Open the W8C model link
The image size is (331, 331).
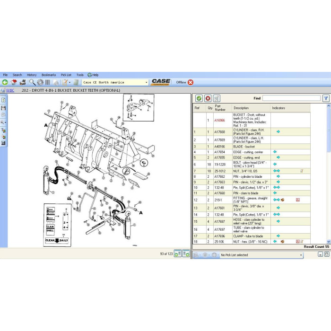(x=10, y=90)
